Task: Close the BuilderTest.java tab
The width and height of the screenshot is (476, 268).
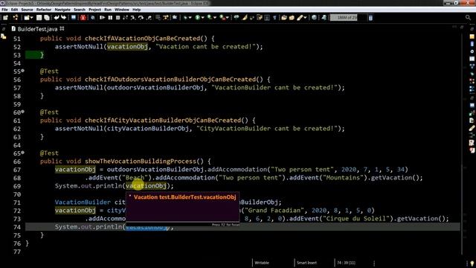Action: 62,28
